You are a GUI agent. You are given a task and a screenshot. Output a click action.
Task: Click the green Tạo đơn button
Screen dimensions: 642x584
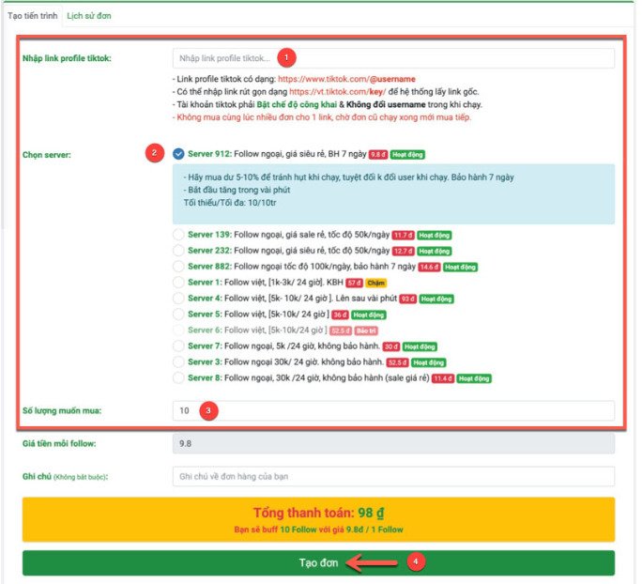point(318,562)
